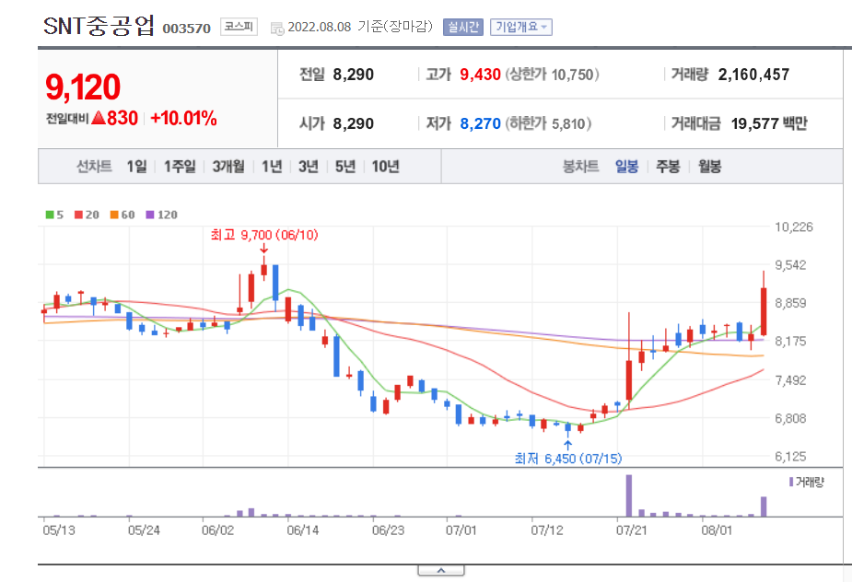Click the 실시간 realtime button
852x582 pixels.
point(463,27)
